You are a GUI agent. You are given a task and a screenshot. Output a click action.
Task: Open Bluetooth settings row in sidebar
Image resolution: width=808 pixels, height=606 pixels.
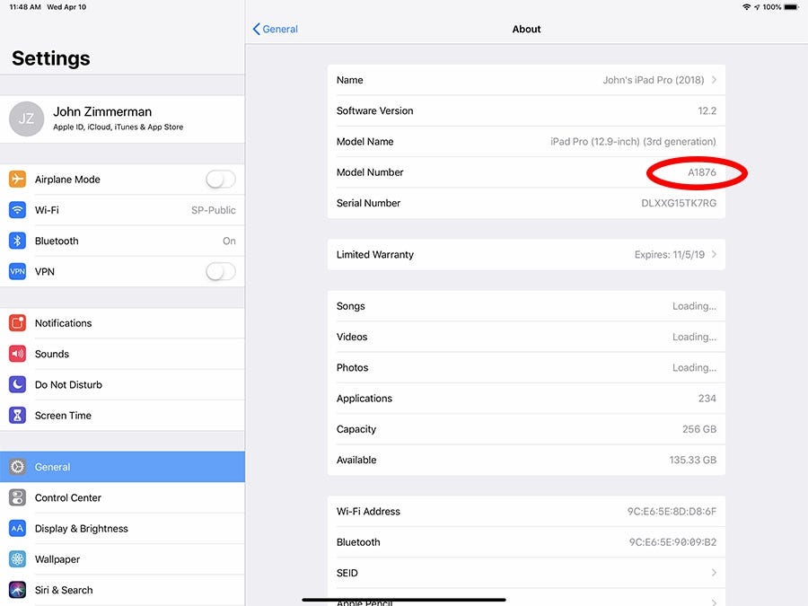click(x=122, y=241)
